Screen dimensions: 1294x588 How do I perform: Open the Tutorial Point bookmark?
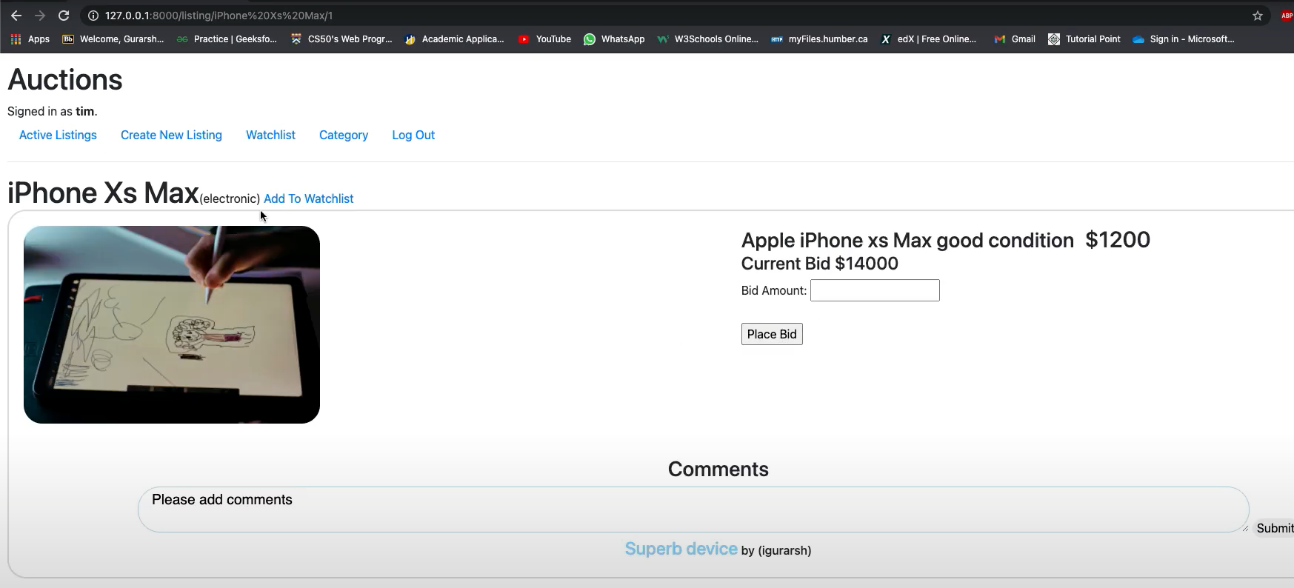(1084, 39)
